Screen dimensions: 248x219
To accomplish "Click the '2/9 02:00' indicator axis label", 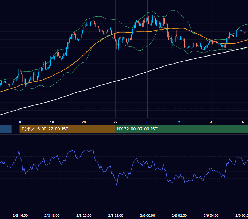I will tap(179, 215).
